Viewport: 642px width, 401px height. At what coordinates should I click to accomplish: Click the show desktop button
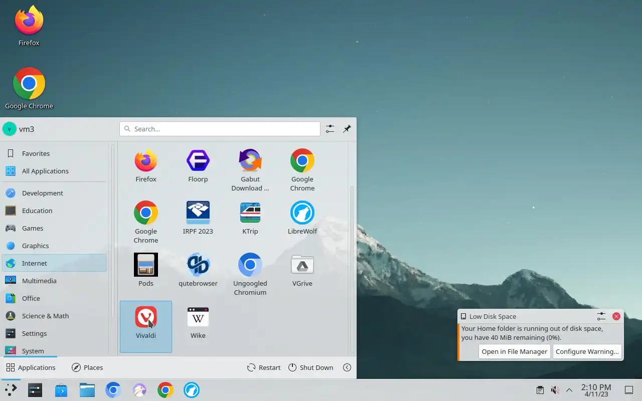click(x=629, y=390)
